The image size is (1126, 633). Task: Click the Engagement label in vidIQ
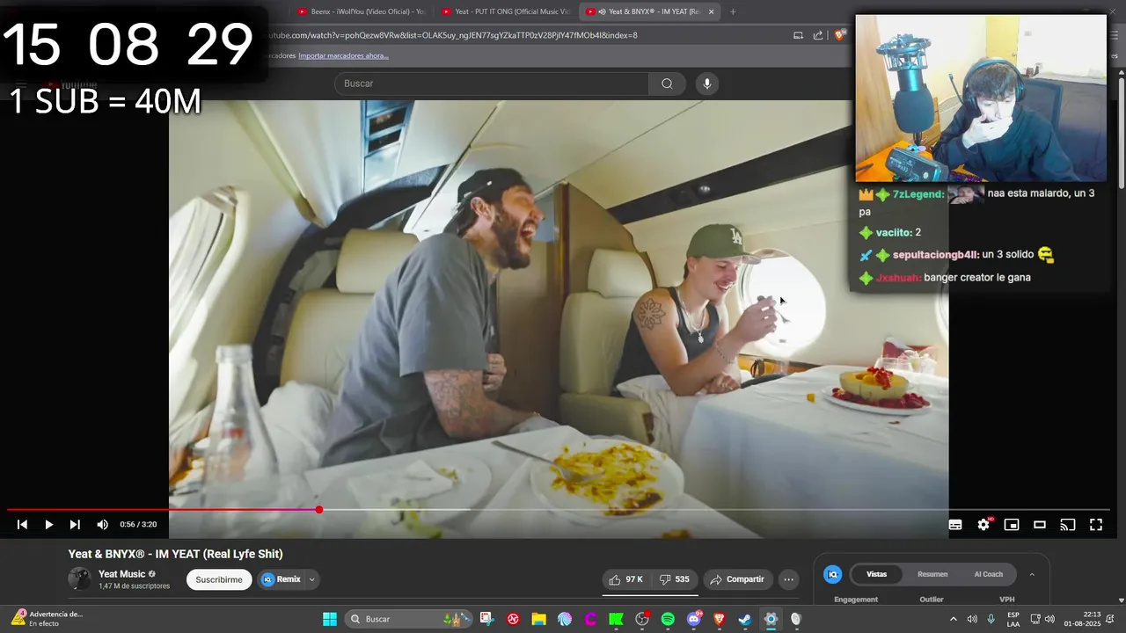click(x=856, y=600)
